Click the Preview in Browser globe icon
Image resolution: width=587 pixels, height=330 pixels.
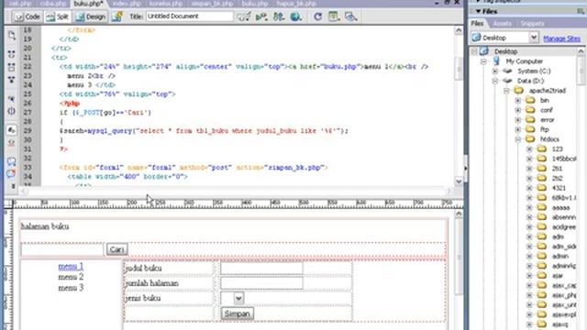(x=295, y=16)
